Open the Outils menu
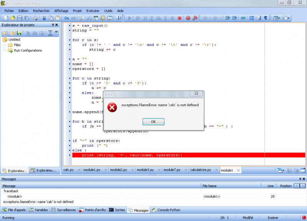The width and height of the screenshot is (307, 221). click(108, 11)
